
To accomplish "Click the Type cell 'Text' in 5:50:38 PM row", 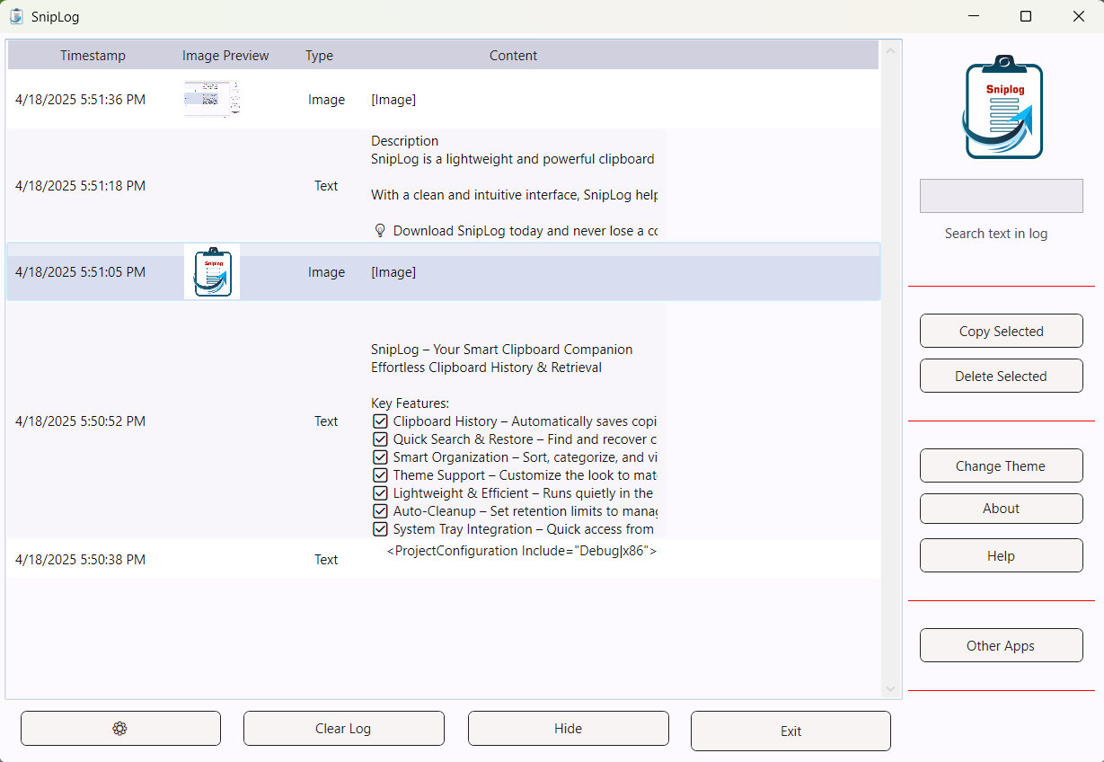I will coord(326,559).
